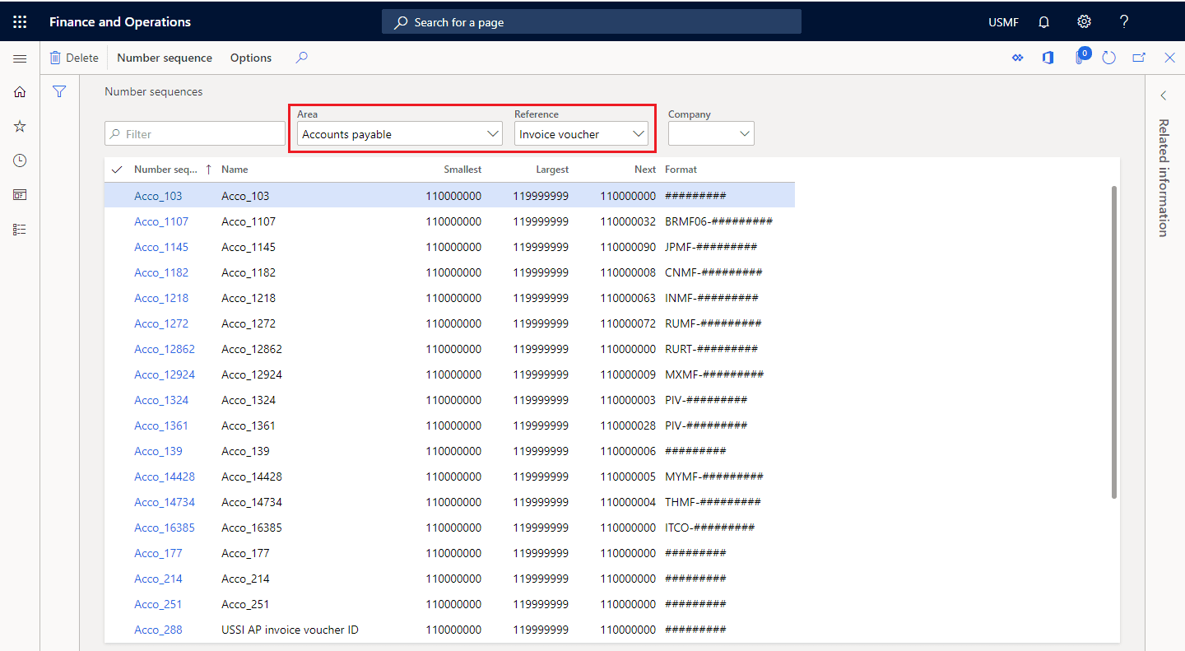
Task: Open notifications bell icon
Action: 1043,22
